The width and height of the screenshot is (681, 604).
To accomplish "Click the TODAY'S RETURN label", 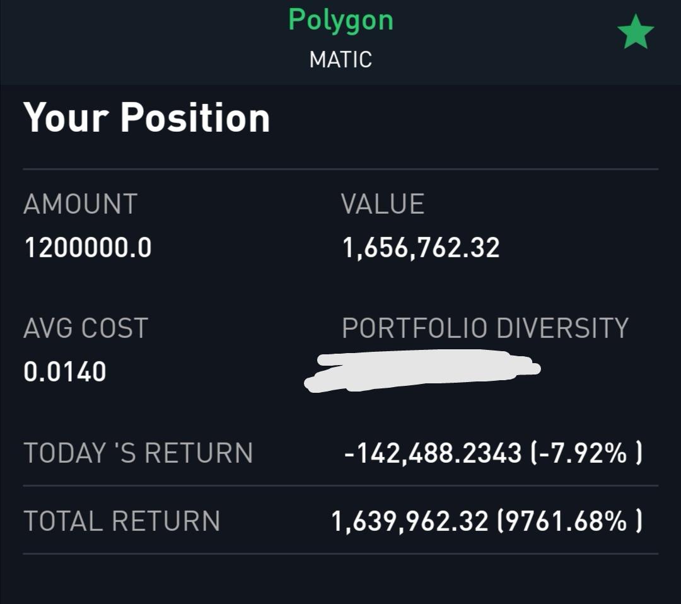I will pyautogui.click(x=138, y=453).
